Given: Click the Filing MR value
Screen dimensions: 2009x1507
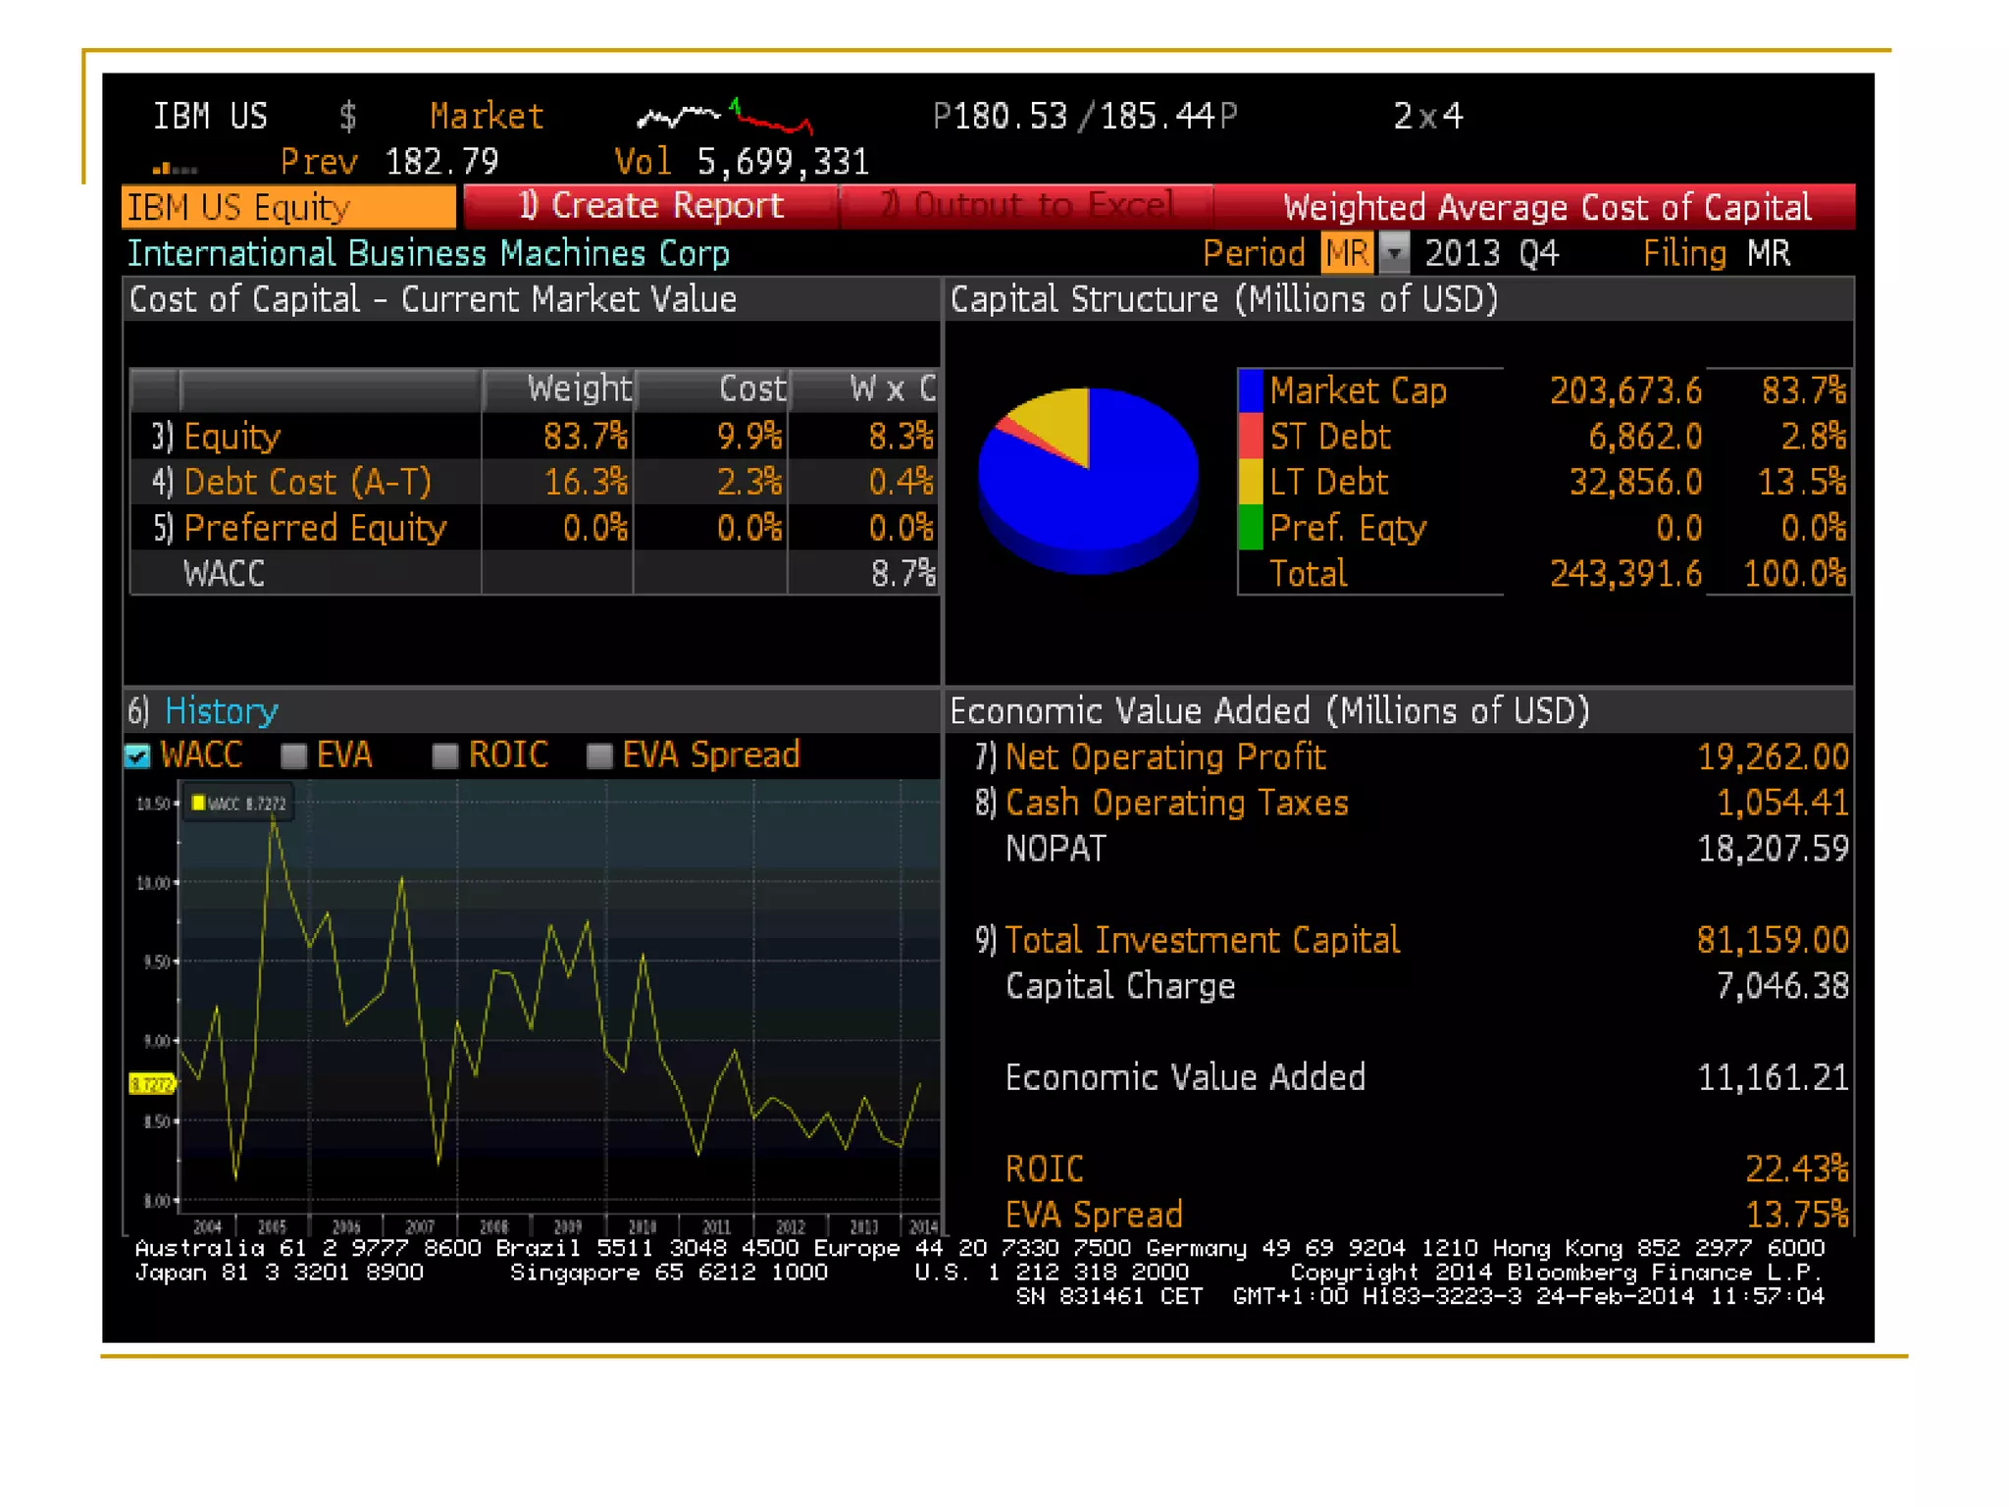Looking at the screenshot, I should click(1768, 253).
